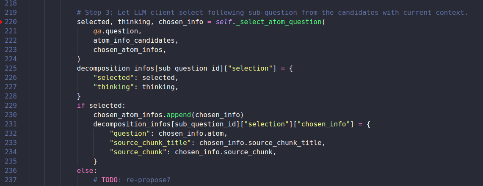Click line number 229 in the gutter

click(x=11, y=105)
